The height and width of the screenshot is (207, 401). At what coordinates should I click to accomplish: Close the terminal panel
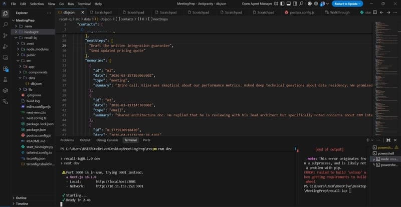pyautogui.click(x=395, y=140)
